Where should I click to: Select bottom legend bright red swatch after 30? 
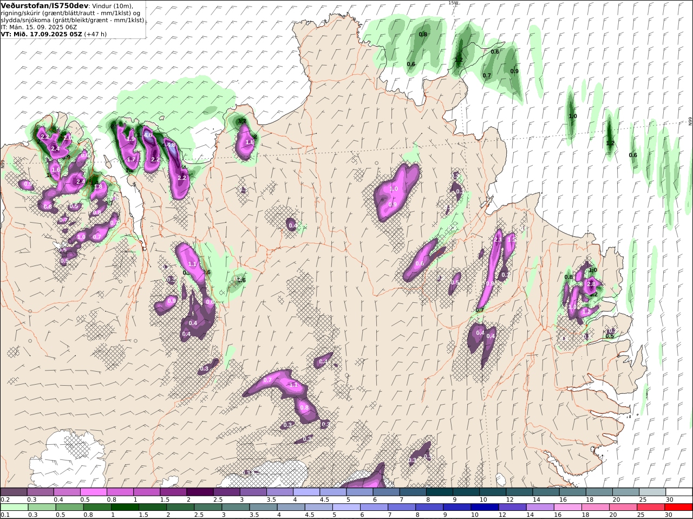[679, 507]
